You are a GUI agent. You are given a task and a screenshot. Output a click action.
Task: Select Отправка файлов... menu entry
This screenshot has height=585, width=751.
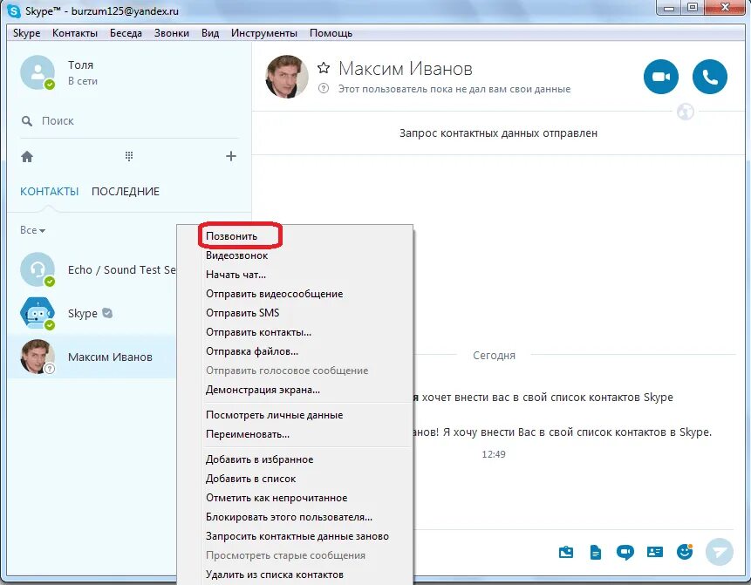click(x=295, y=350)
